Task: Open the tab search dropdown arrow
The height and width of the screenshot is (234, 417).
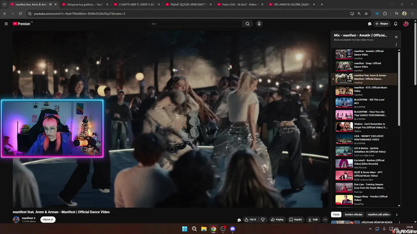Action: 4,4
